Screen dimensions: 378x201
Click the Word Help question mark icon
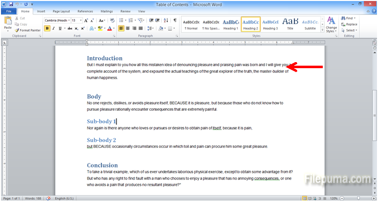373,11
